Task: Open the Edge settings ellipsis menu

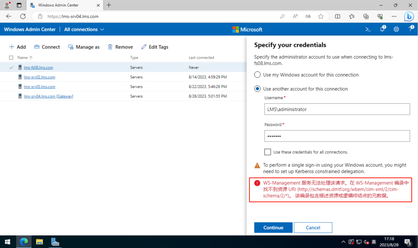Action: pos(394,16)
